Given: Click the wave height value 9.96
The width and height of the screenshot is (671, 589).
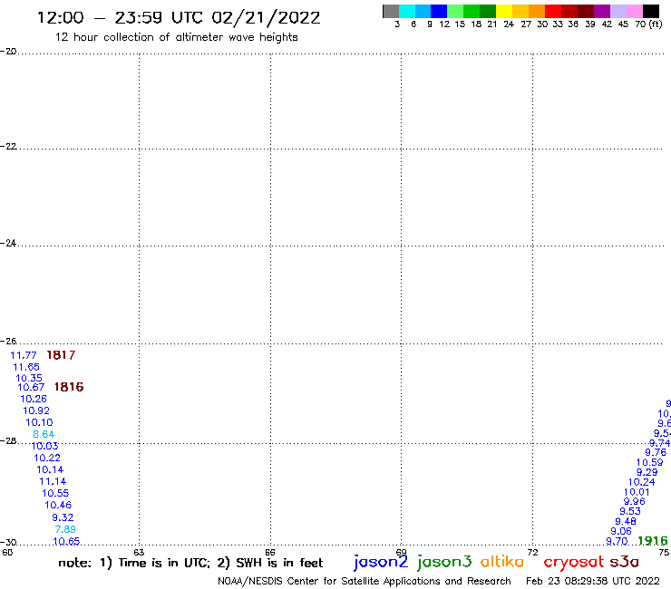Looking at the screenshot, I should (634, 501).
